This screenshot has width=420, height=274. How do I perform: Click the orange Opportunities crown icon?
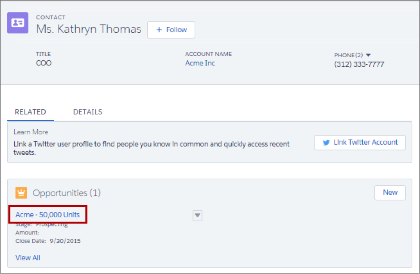click(21, 193)
